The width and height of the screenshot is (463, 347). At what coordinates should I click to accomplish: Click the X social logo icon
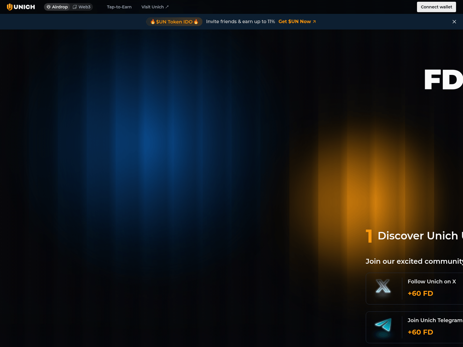pos(383,286)
